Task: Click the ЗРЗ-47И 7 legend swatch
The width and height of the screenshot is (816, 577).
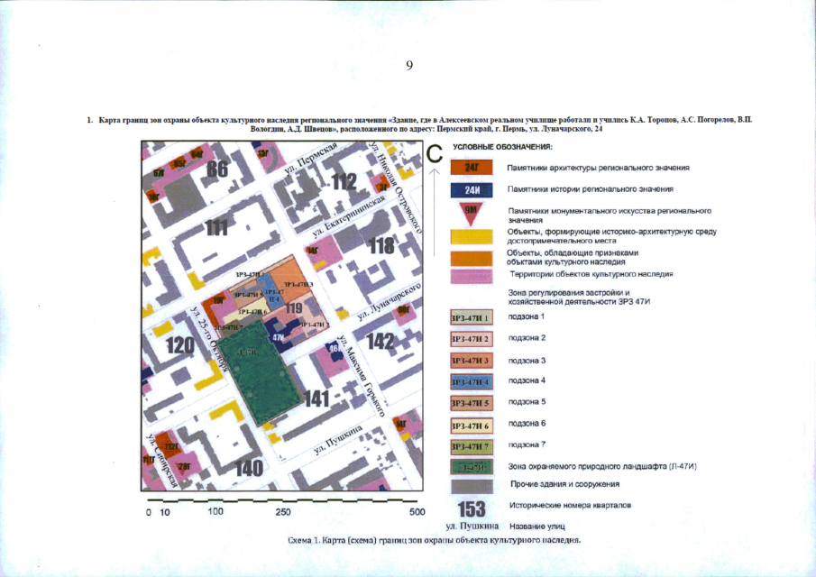Action: click(472, 446)
